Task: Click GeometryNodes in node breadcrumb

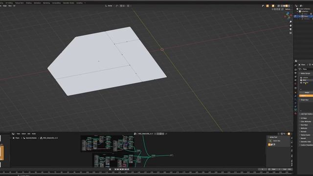Action: [x=31, y=138]
